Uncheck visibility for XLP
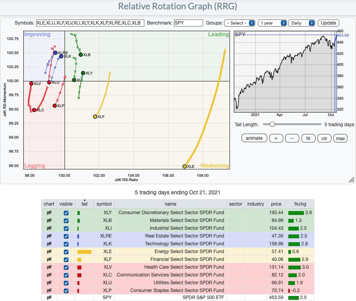The width and height of the screenshot is (356, 301). coord(66,290)
